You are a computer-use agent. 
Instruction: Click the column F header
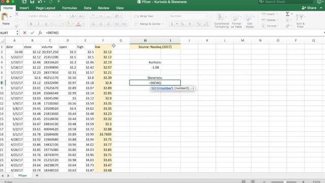(x=103, y=41)
